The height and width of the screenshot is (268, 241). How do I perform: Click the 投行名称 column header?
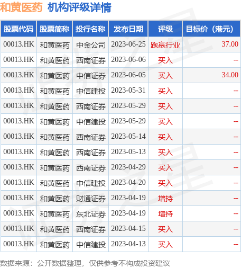[90, 29]
